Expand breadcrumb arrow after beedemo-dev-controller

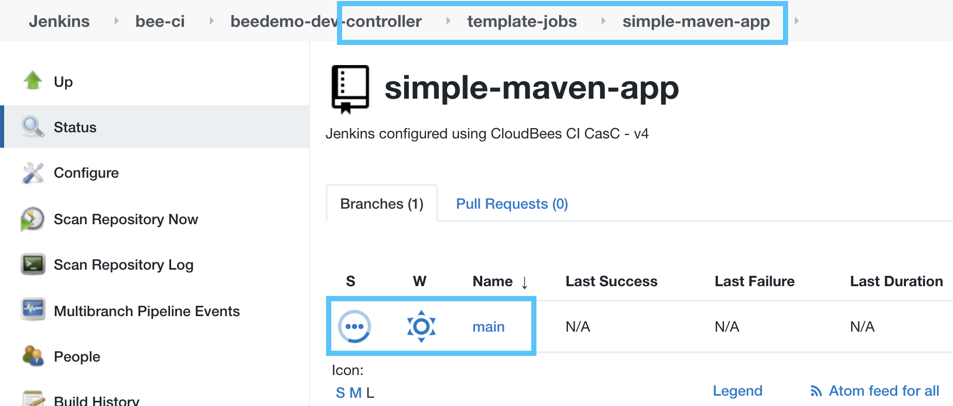point(448,21)
